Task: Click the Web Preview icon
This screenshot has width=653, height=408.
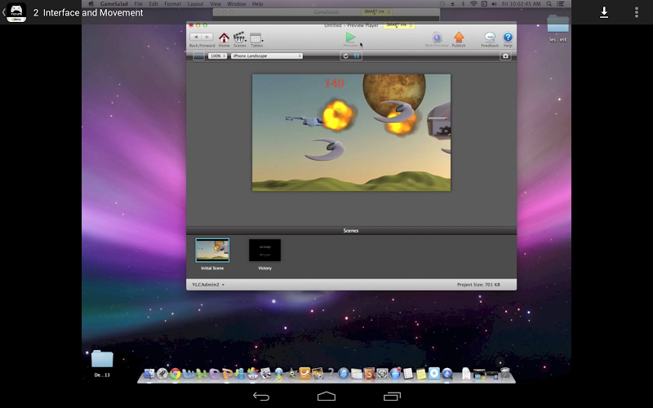Action: pos(437,38)
